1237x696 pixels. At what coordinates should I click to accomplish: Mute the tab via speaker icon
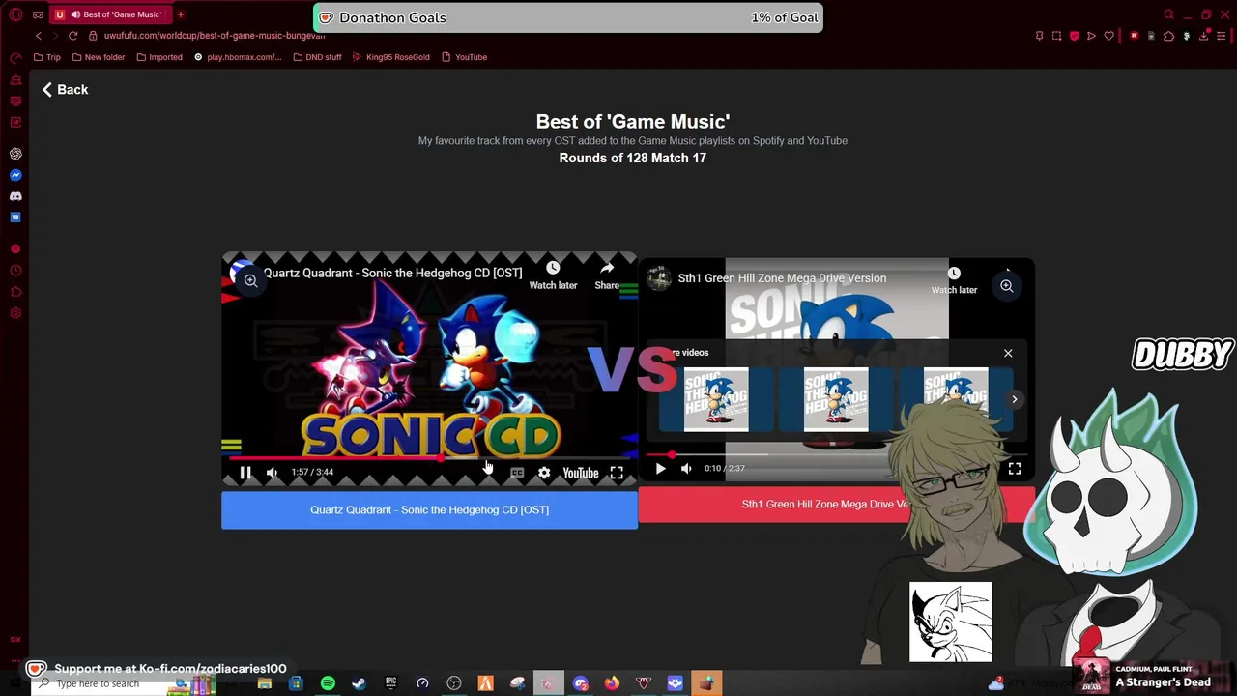coord(75,14)
